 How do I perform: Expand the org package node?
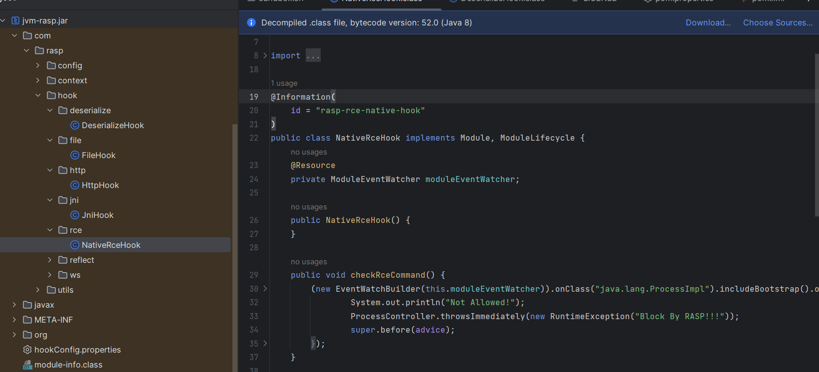click(x=14, y=335)
